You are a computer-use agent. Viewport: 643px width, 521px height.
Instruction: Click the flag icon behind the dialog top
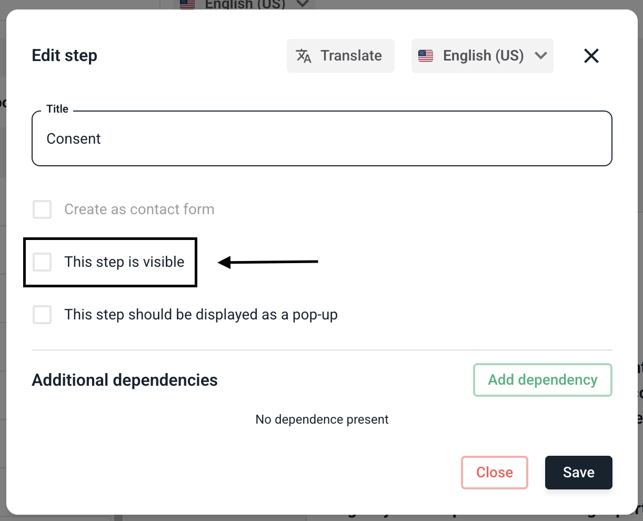tap(187, 4)
